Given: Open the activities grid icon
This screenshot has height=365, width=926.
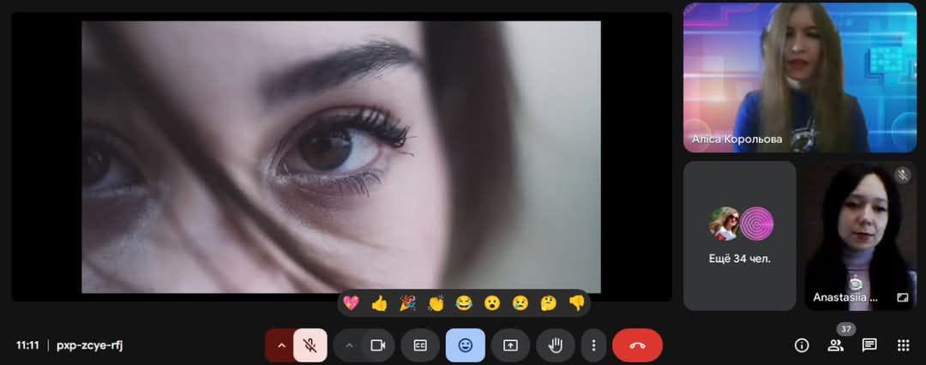Looking at the screenshot, I should tap(902, 345).
